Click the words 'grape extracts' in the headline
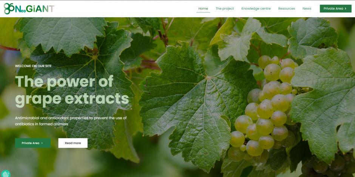The height and width of the screenshot is (177, 355). [x=72, y=99]
